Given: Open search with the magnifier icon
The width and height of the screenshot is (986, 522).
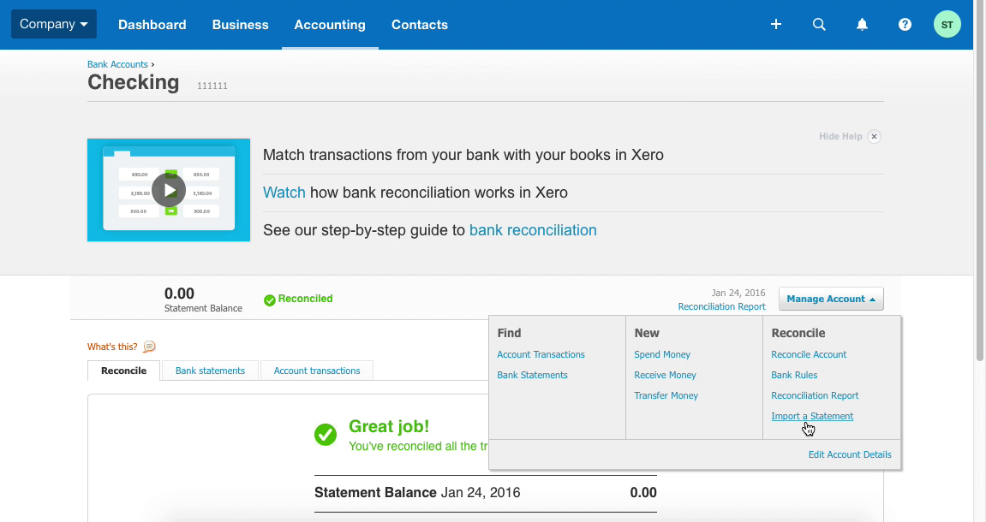Looking at the screenshot, I should (x=819, y=25).
